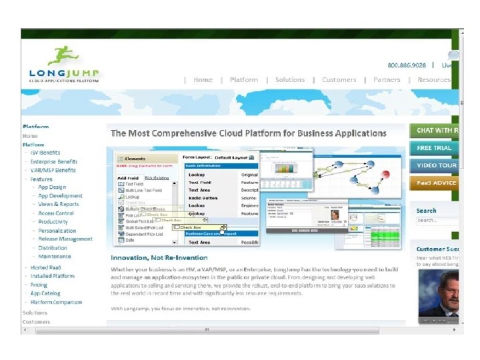Open the Resources top navigation item

[x=434, y=80]
